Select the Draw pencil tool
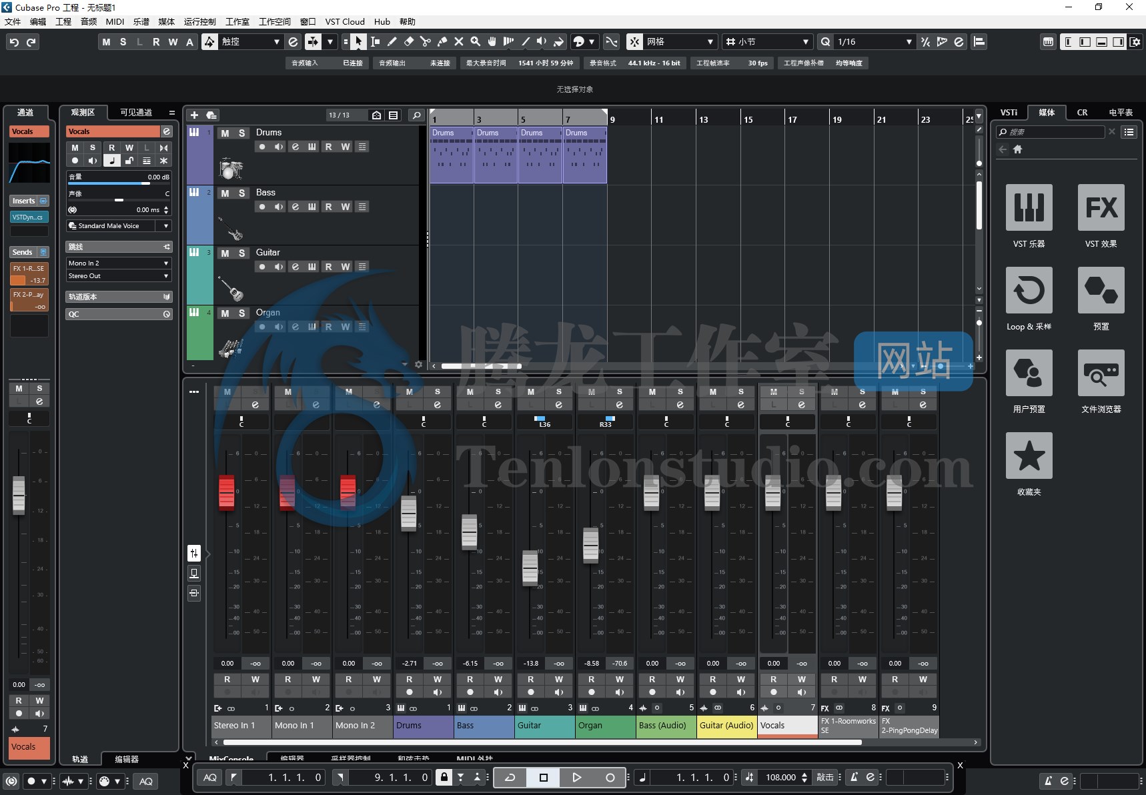This screenshot has width=1146, height=795. 392,42
